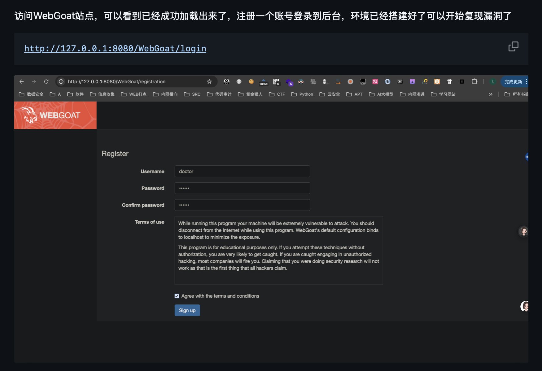Toggle Agree with the terms and conditions checkbox
The width and height of the screenshot is (542, 371).
(x=177, y=296)
